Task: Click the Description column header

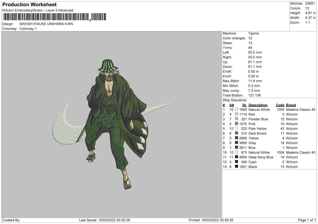Action: [x=258, y=105]
